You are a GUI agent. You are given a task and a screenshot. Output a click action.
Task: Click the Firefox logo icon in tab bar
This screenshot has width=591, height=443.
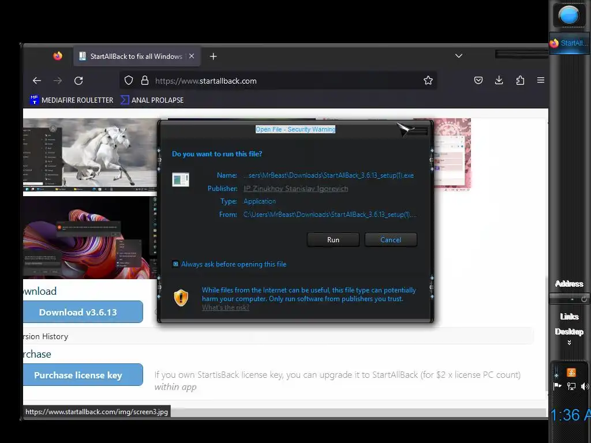pos(58,56)
